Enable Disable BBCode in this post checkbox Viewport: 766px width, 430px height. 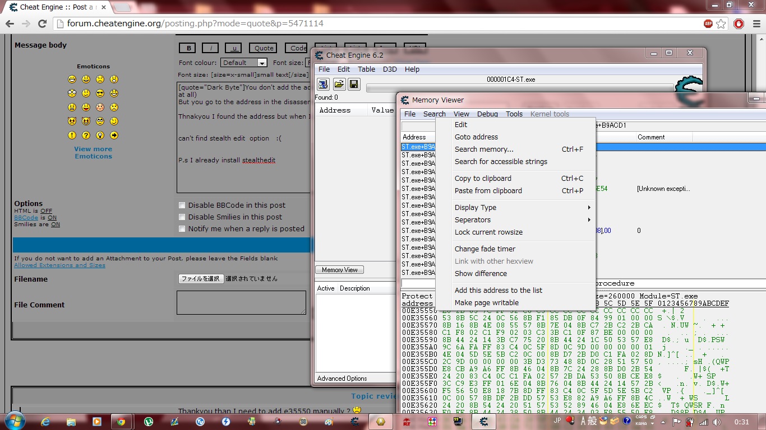pyautogui.click(x=182, y=205)
